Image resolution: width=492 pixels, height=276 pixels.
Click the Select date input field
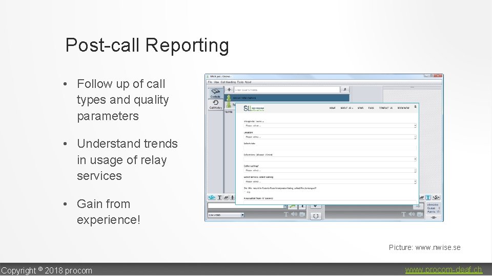(330, 148)
